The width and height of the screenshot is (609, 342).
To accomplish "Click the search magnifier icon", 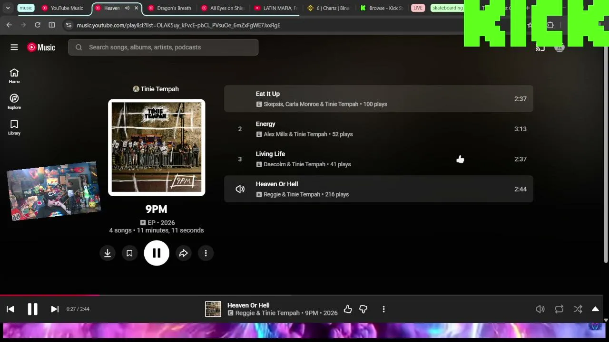I will [79, 47].
